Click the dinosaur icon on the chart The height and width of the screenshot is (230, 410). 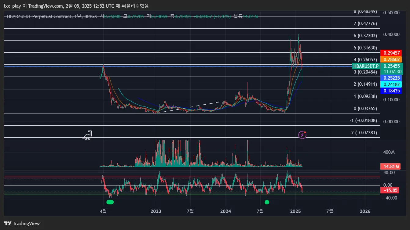87,135
